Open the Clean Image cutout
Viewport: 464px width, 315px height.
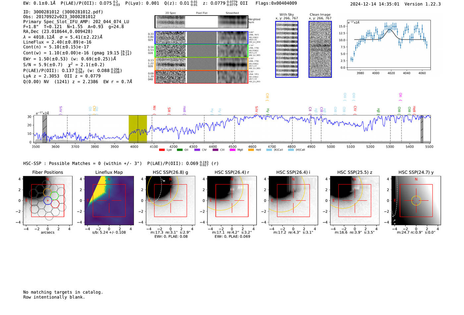[x=320, y=49]
